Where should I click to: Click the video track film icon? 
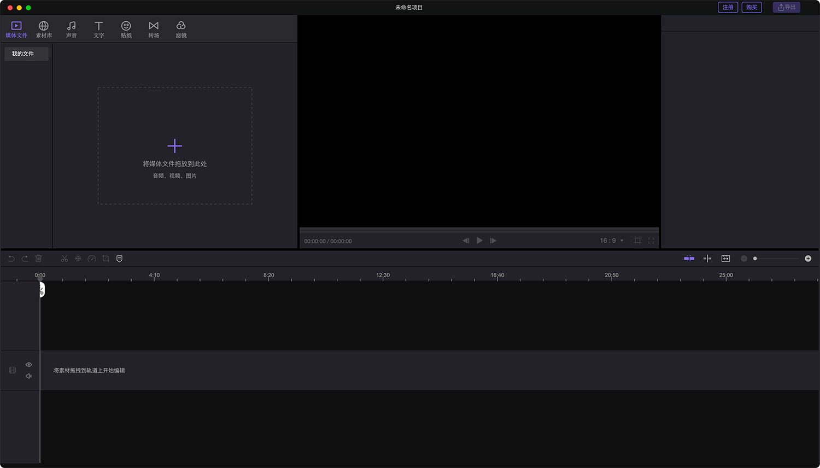(x=13, y=370)
